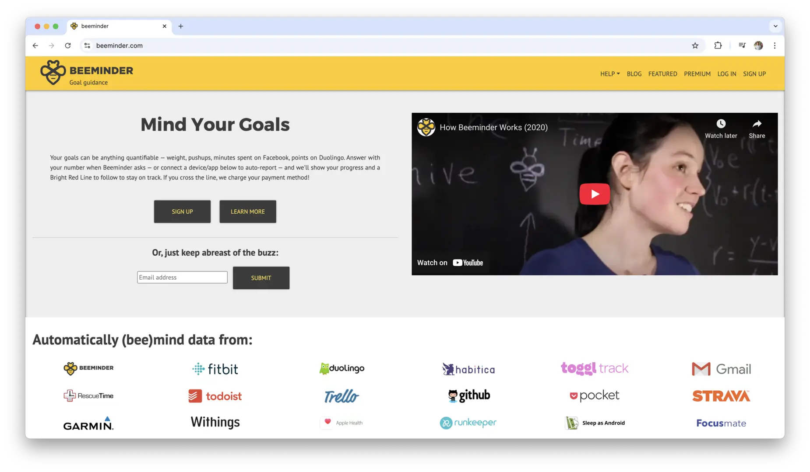Expand the HELP dropdown menu

click(609, 74)
